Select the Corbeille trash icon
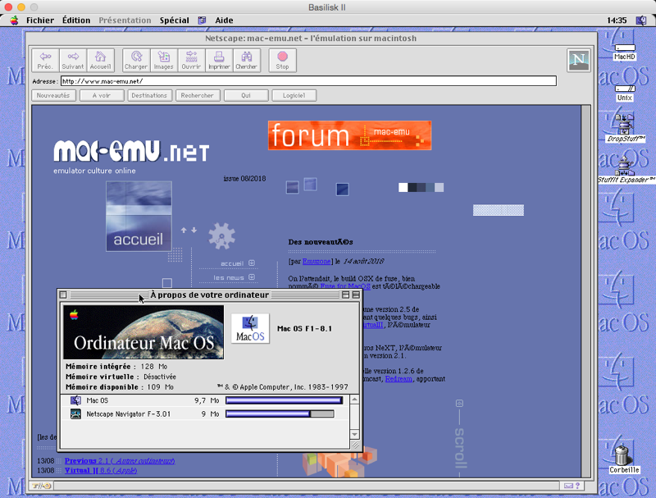The width and height of the screenshot is (656, 498). (623, 459)
